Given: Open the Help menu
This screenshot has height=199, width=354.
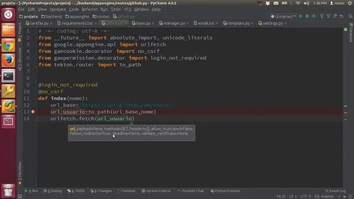Looking at the screenshot, I should pos(156,9).
